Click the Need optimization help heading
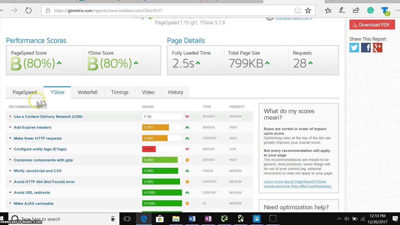 (x=296, y=207)
